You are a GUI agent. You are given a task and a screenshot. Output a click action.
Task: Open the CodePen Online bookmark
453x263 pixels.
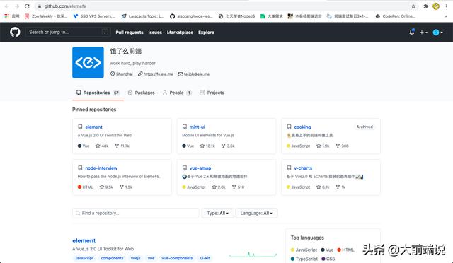396,16
